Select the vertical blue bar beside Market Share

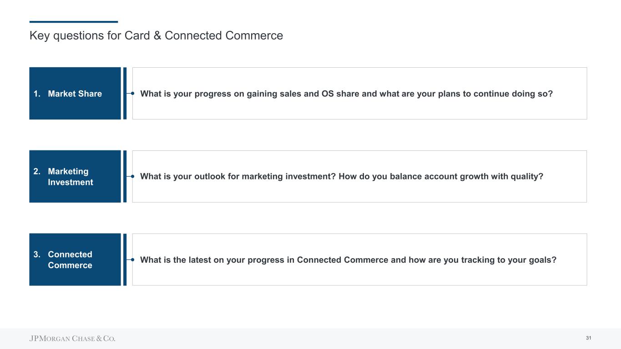pyautogui.click(x=125, y=93)
